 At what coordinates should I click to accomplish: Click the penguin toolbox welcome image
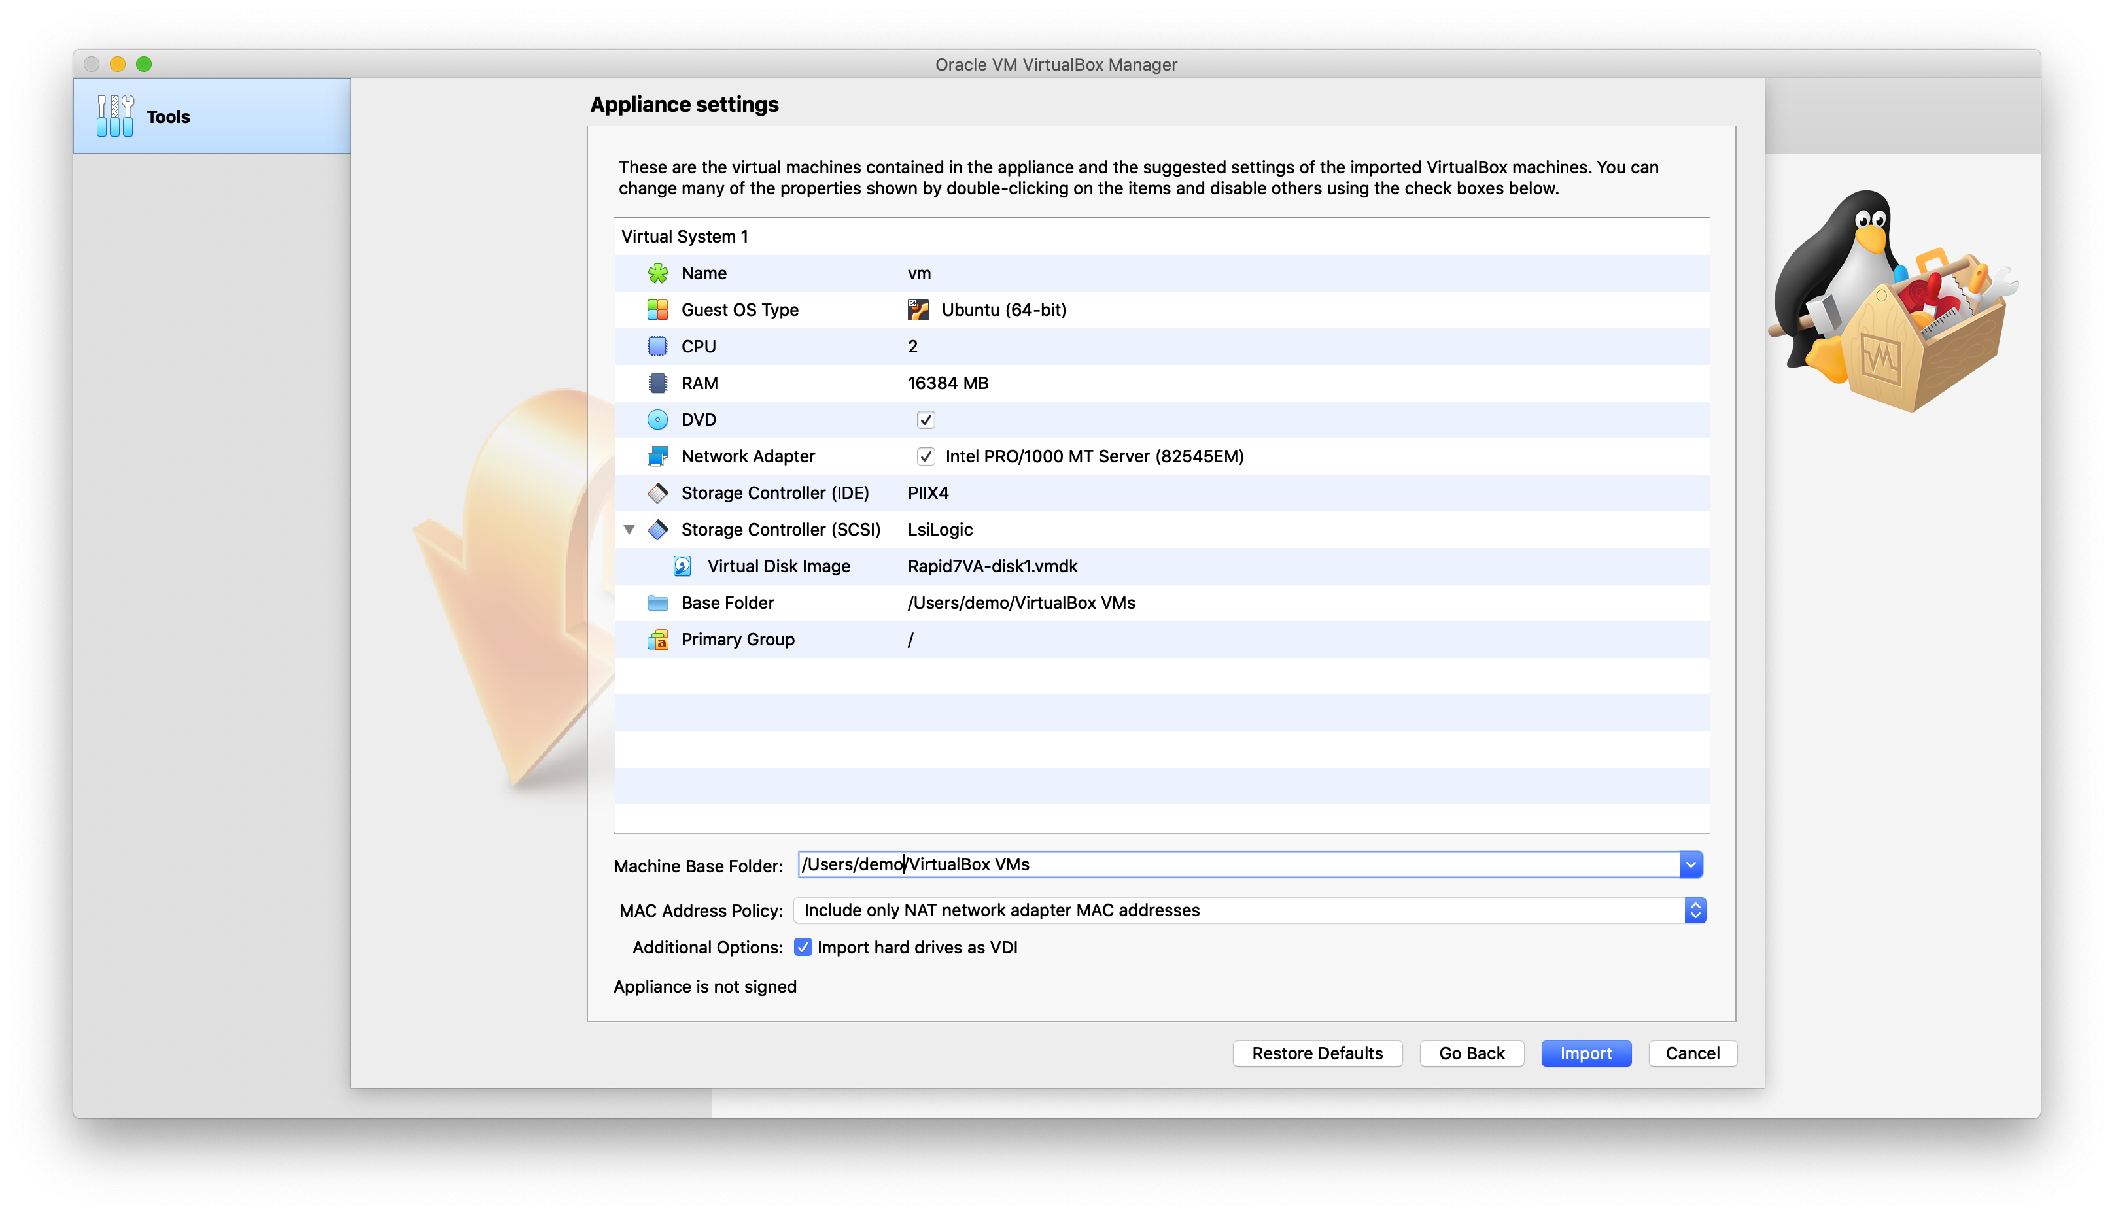click(1893, 300)
